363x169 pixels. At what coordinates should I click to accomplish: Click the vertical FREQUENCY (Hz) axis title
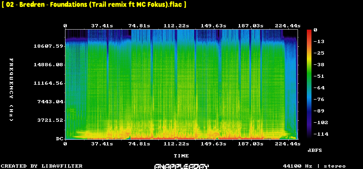[x=11, y=90]
